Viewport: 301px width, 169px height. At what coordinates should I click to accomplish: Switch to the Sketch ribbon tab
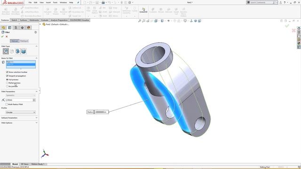tap(14, 20)
